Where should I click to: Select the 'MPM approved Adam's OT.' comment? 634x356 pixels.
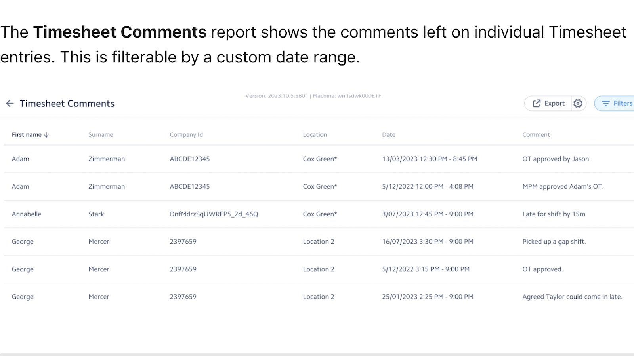pos(563,187)
